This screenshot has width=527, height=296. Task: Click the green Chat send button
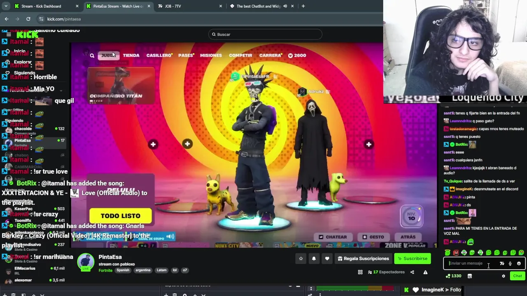[517, 276]
